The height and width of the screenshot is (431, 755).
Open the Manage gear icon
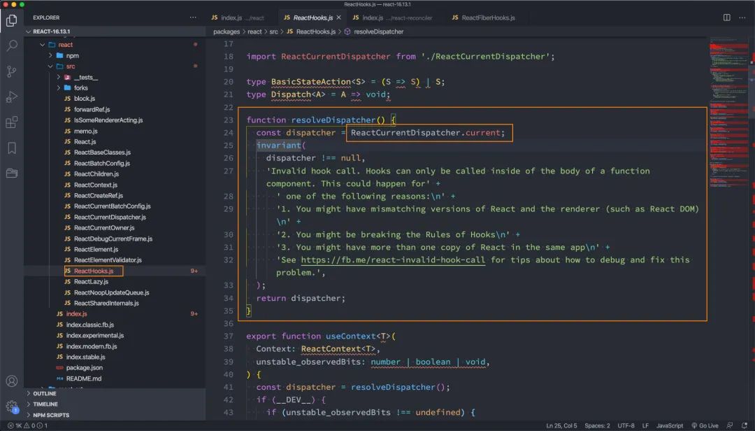click(12, 407)
